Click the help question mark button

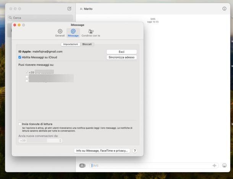pos(135,151)
